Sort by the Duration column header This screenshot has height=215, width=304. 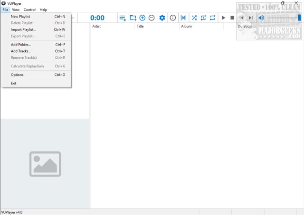pos(245,27)
